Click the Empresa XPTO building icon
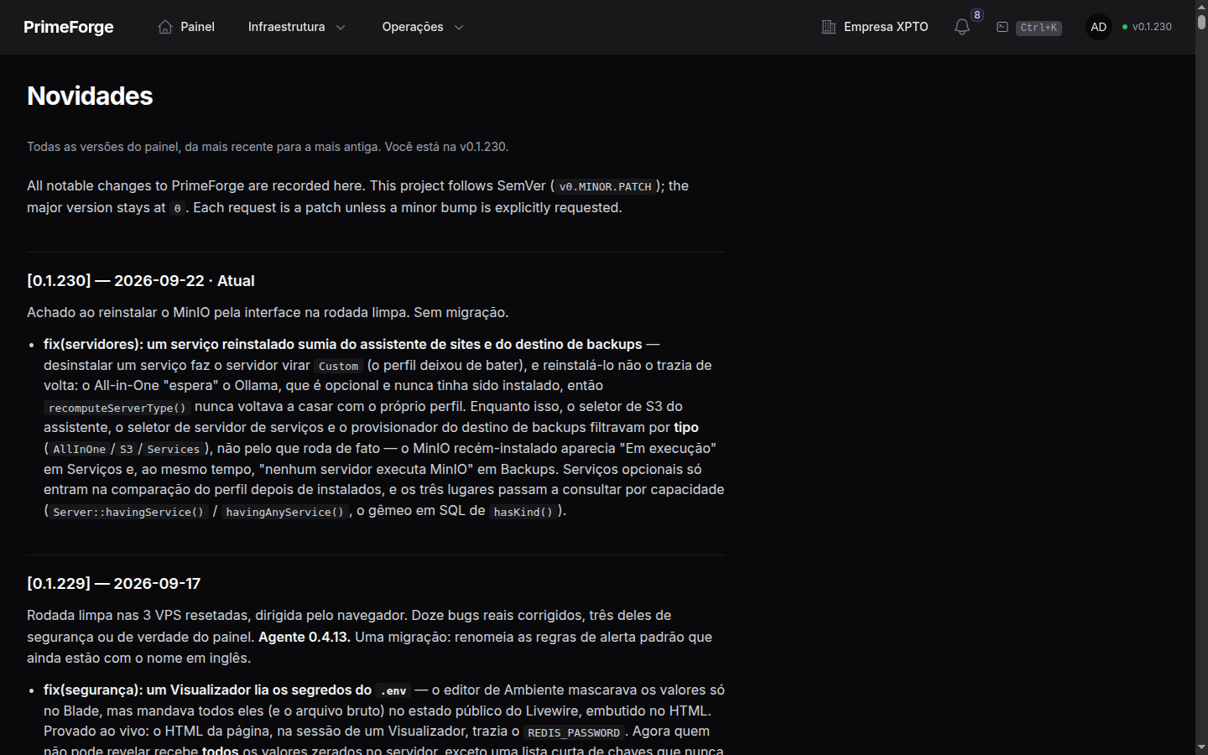The height and width of the screenshot is (755, 1208). click(x=829, y=27)
